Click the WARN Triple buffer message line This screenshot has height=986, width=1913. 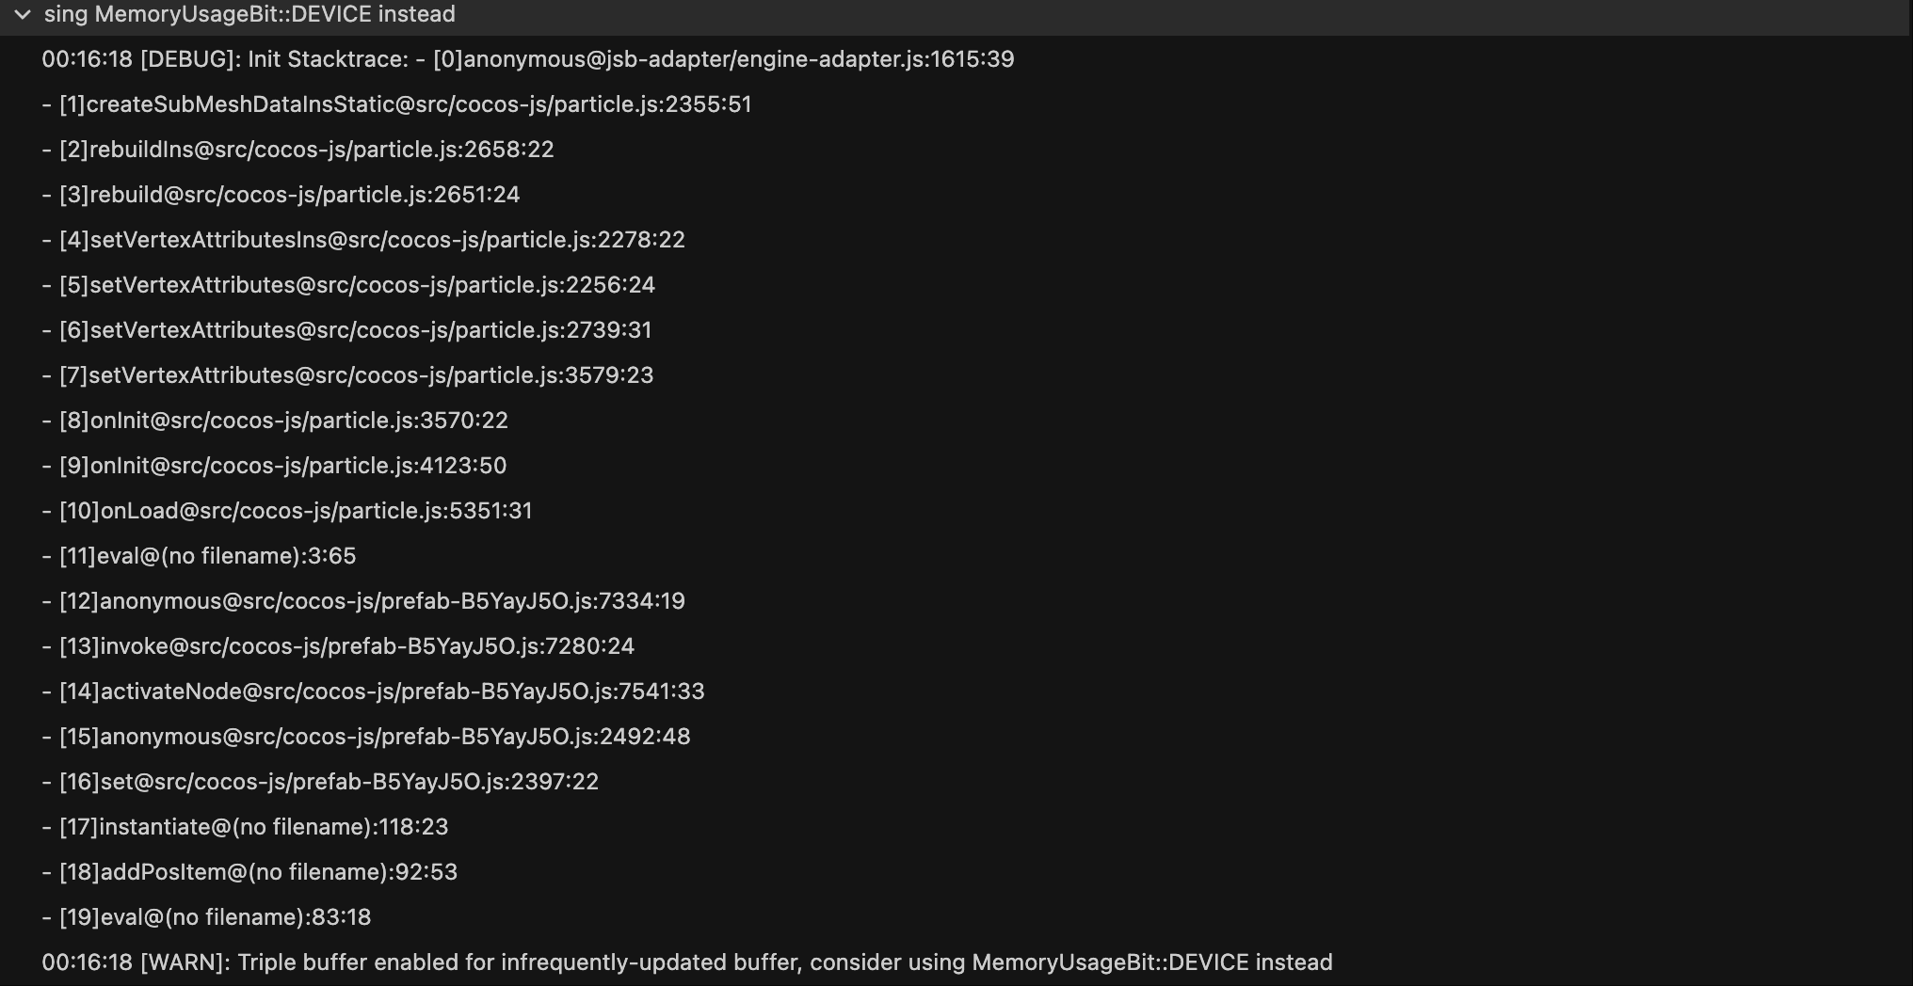click(x=687, y=962)
